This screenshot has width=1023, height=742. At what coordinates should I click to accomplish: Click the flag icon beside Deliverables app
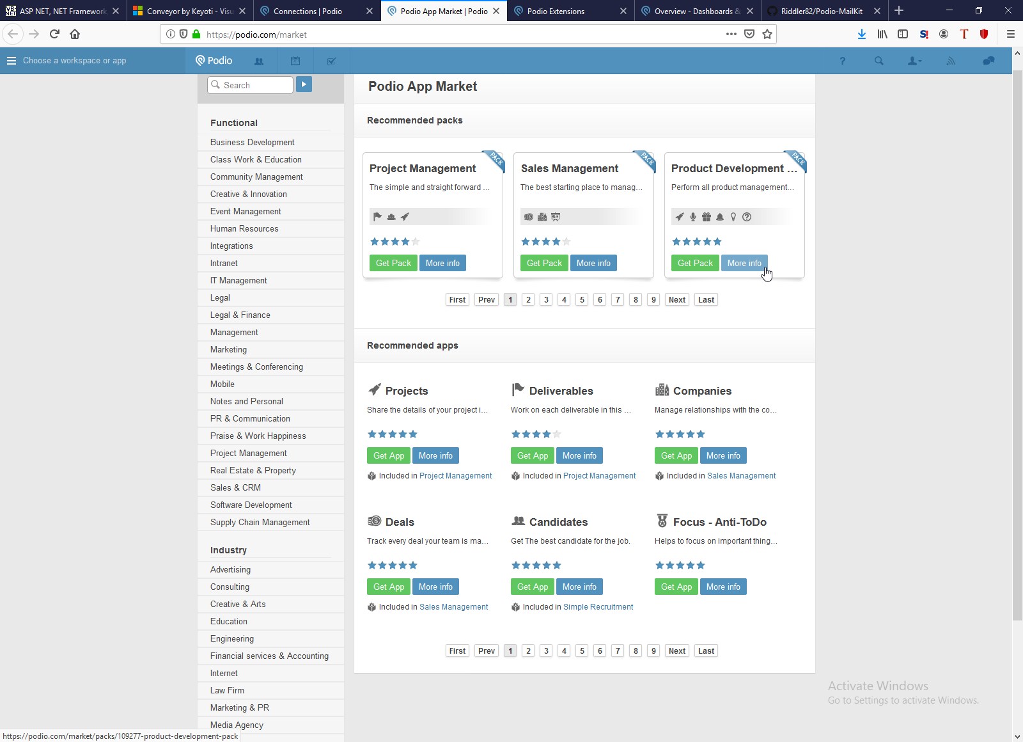tap(518, 390)
